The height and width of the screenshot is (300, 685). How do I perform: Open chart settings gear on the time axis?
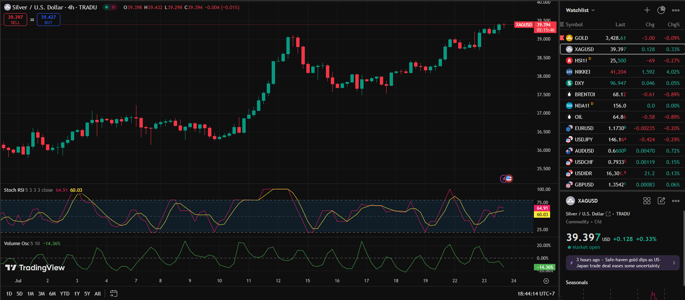pyautogui.click(x=546, y=281)
